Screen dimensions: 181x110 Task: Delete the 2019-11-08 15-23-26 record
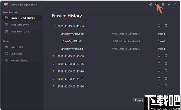point(166,71)
